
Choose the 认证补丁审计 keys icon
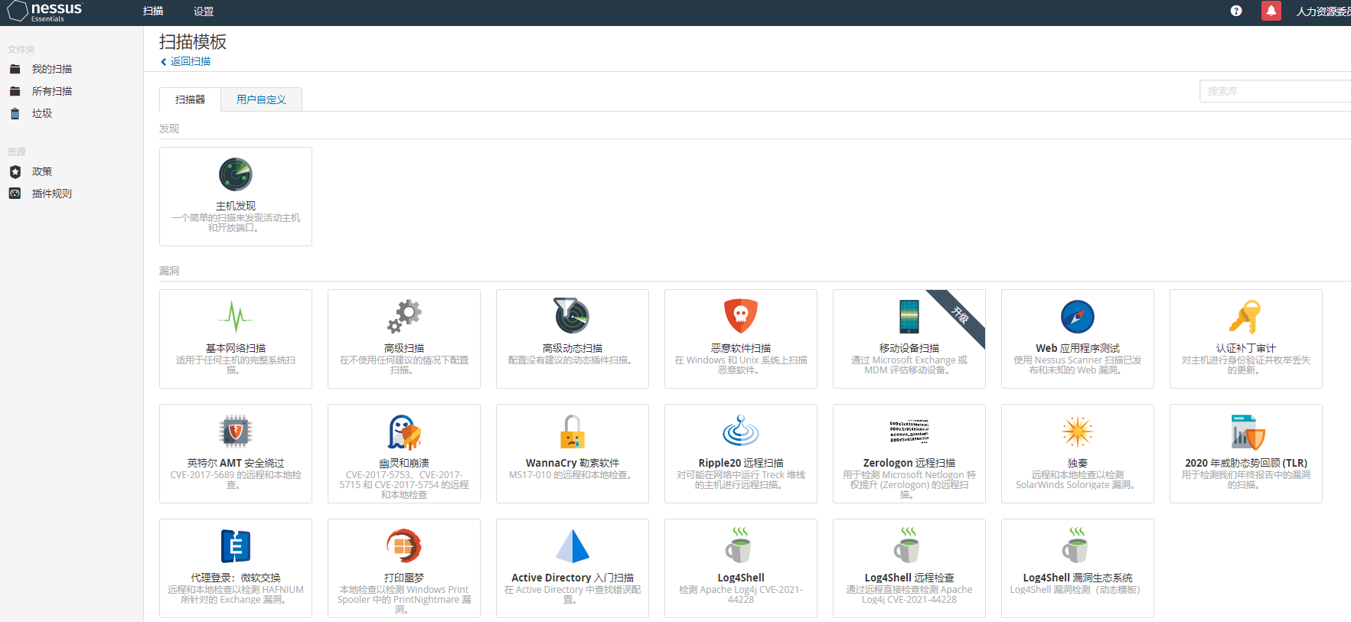1245,316
